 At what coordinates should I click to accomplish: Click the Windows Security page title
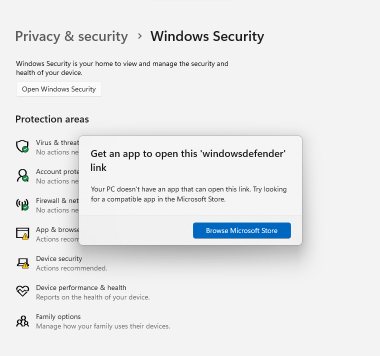[x=207, y=36]
